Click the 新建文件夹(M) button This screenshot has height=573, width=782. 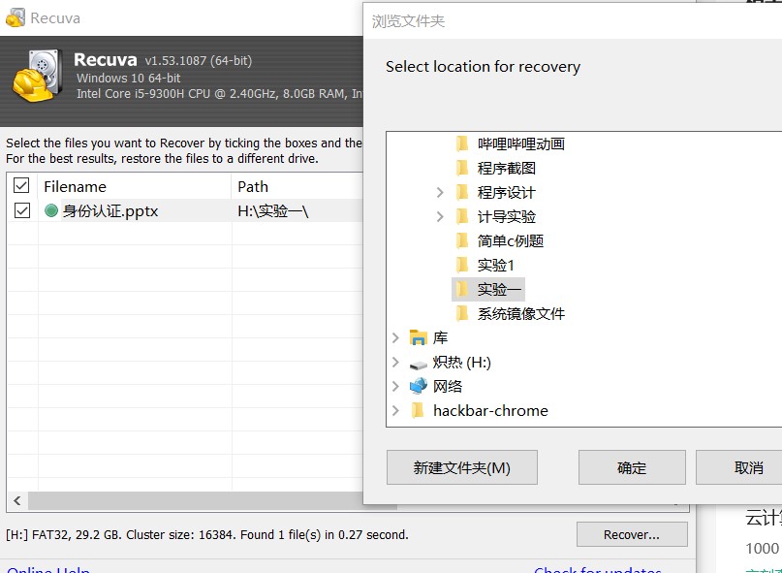(462, 467)
